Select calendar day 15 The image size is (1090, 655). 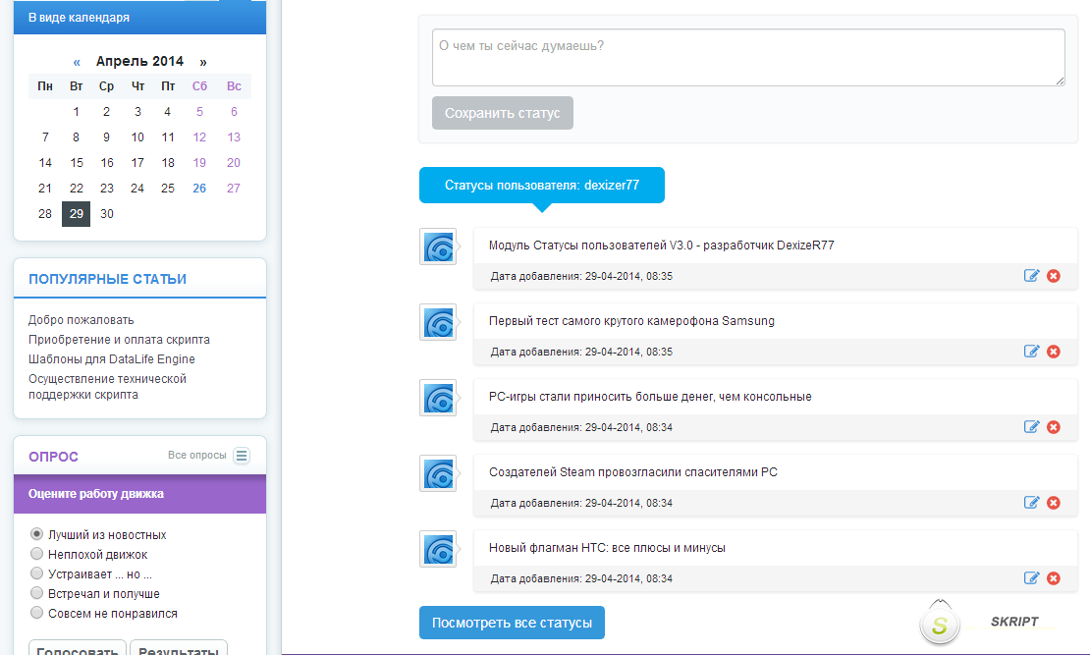[x=77, y=163]
